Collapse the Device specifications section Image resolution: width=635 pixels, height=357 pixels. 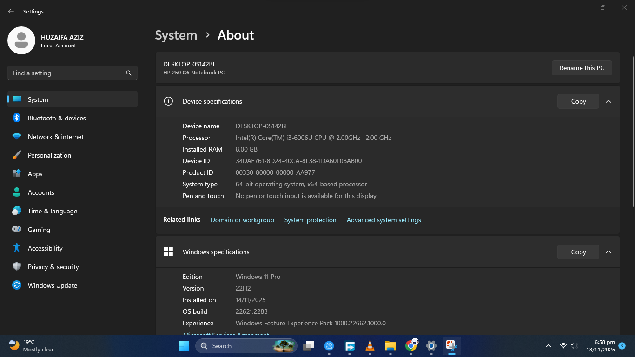click(609, 101)
